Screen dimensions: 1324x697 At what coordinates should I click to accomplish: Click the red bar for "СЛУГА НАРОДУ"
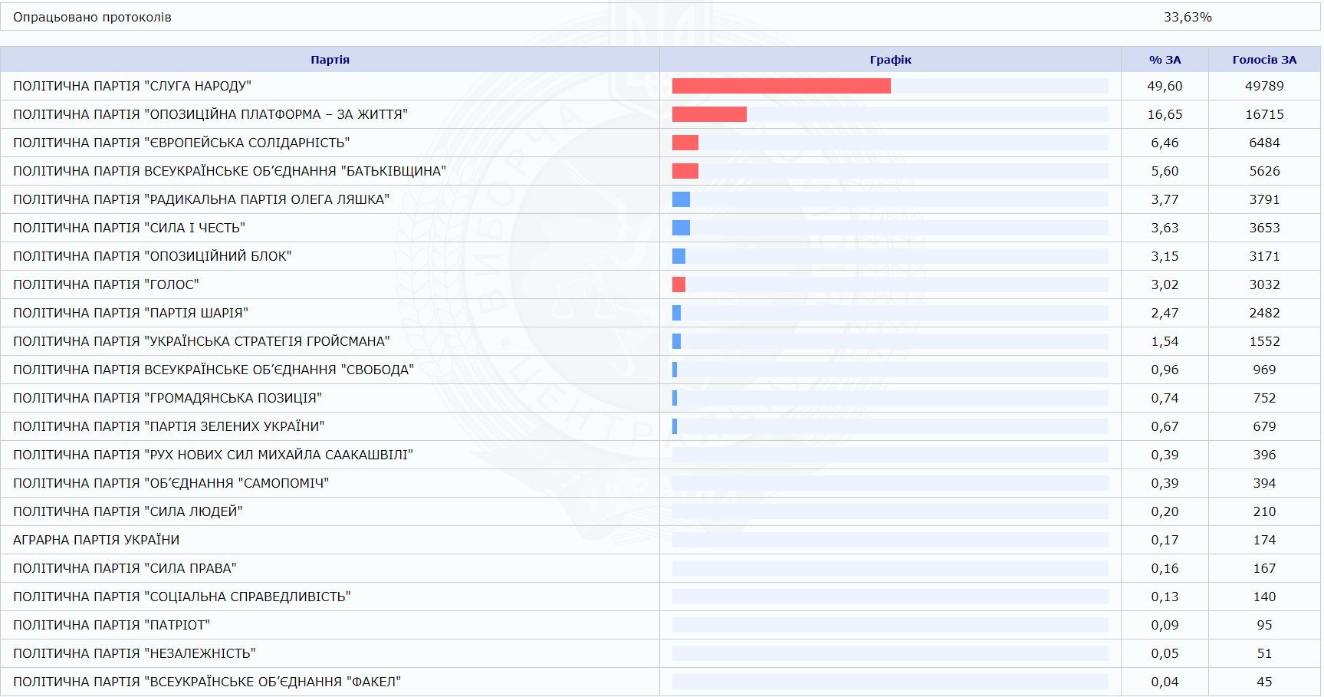780,86
